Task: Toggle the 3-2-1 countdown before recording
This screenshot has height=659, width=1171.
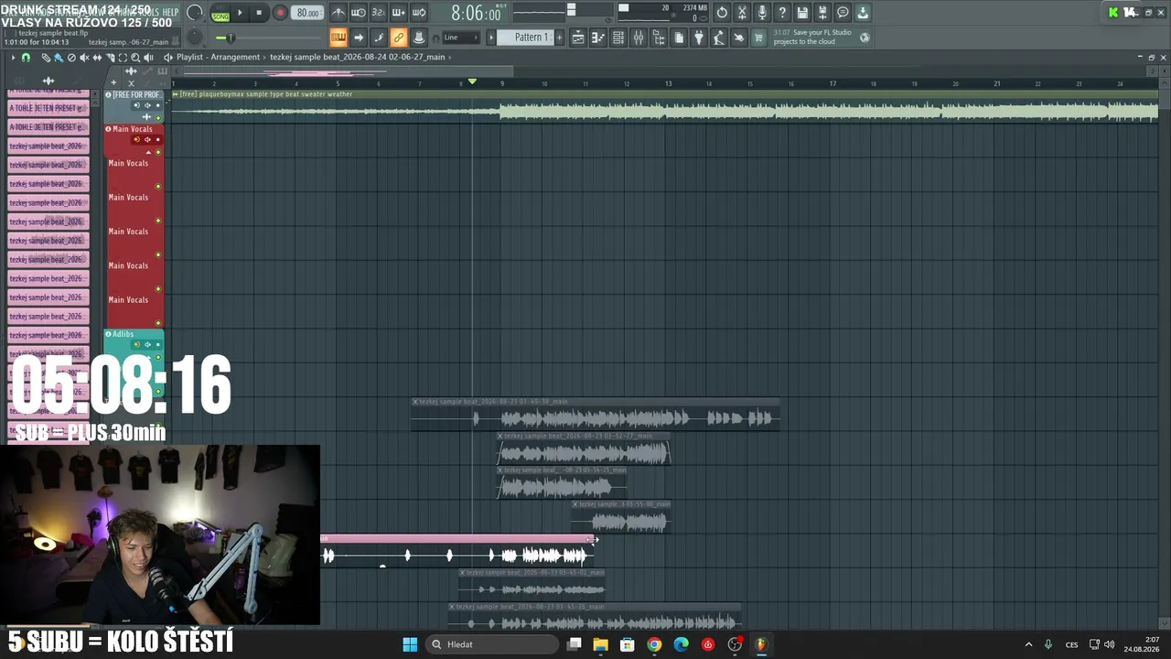Action: click(x=379, y=13)
